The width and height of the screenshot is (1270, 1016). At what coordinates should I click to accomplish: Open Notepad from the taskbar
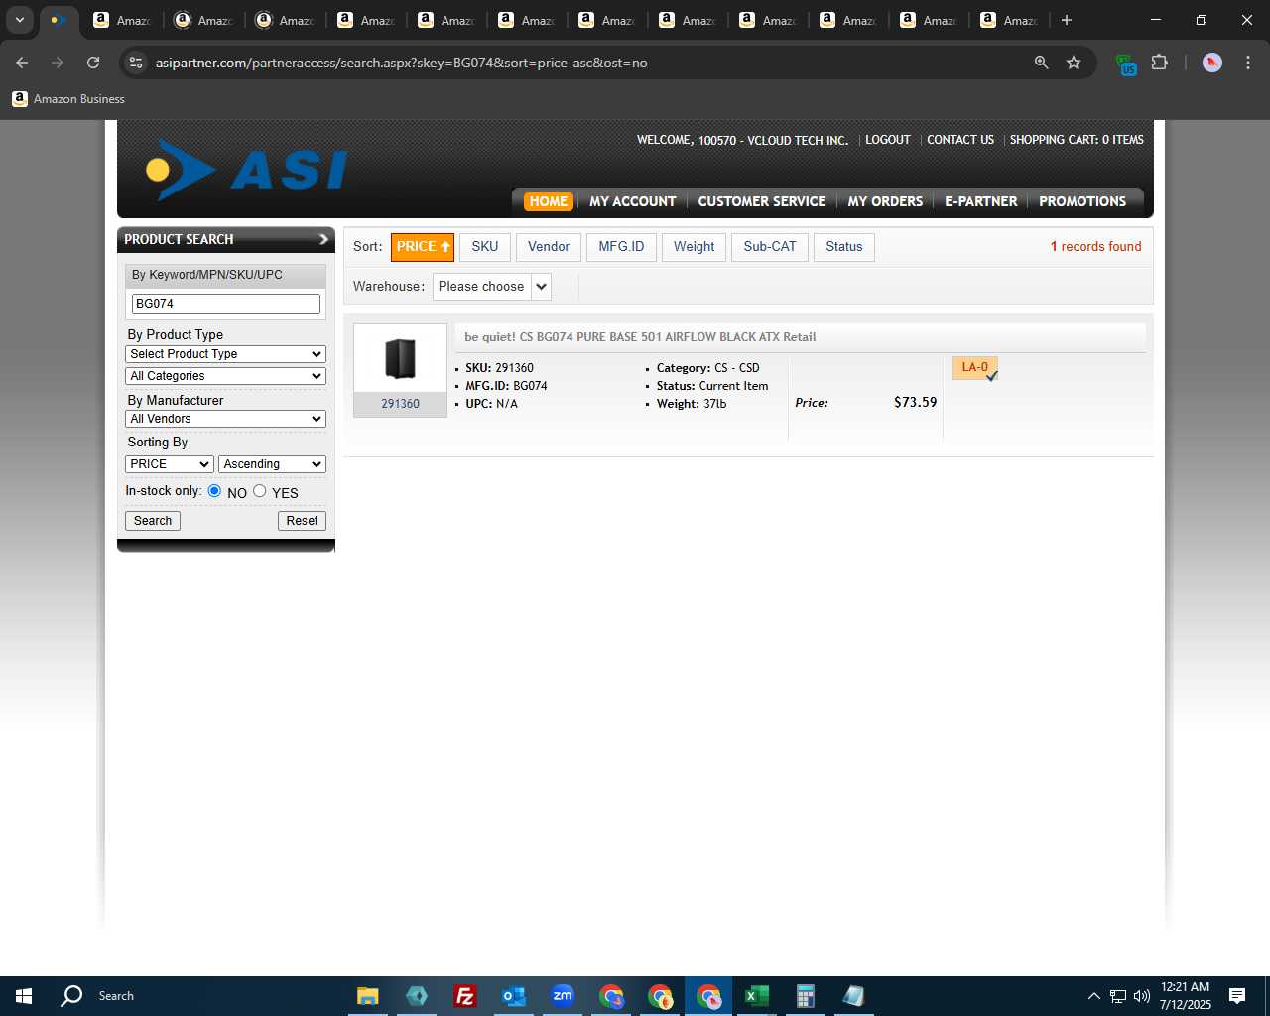[x=853, y=996]
